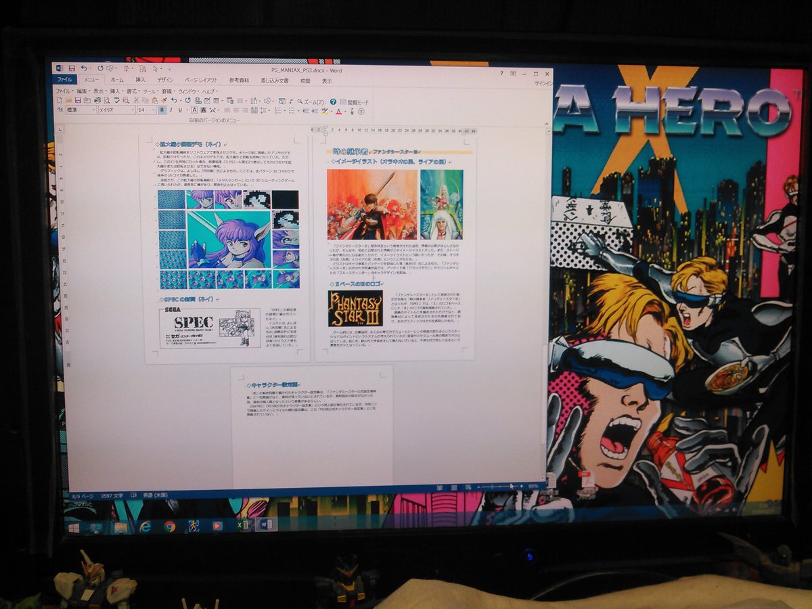The height and width of the screenshot is (609, 812).
Task: Click Windows Start button on taskbar
Action: click(74, 526)
